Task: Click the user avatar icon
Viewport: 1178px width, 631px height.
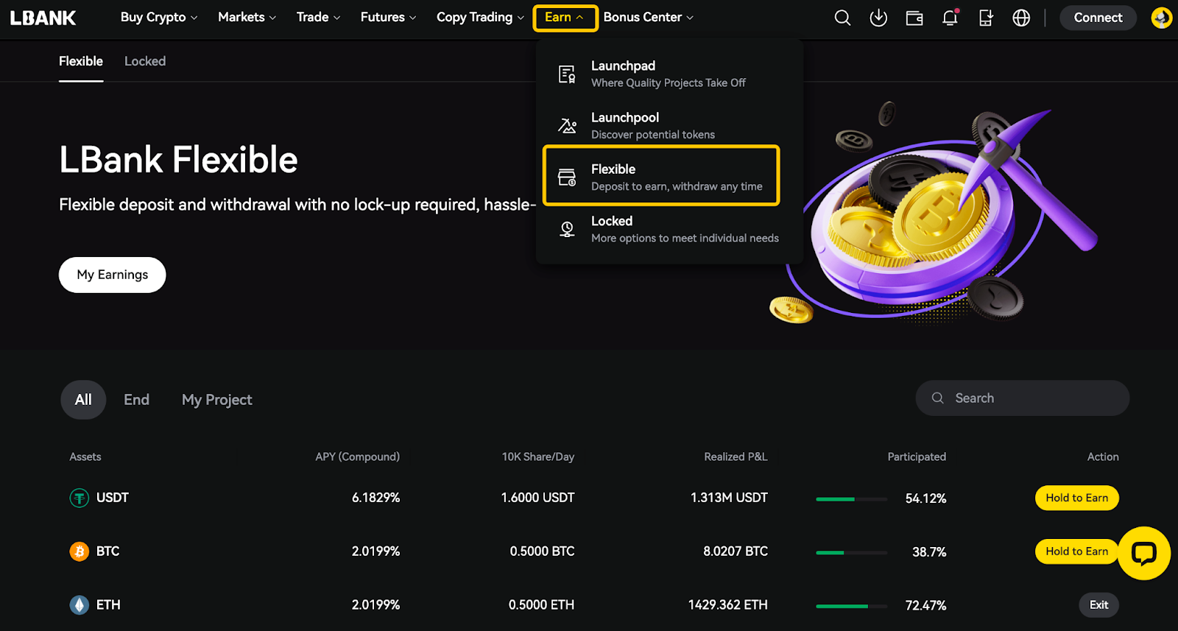Action: pyautogui.click(x=1162, y=18)
